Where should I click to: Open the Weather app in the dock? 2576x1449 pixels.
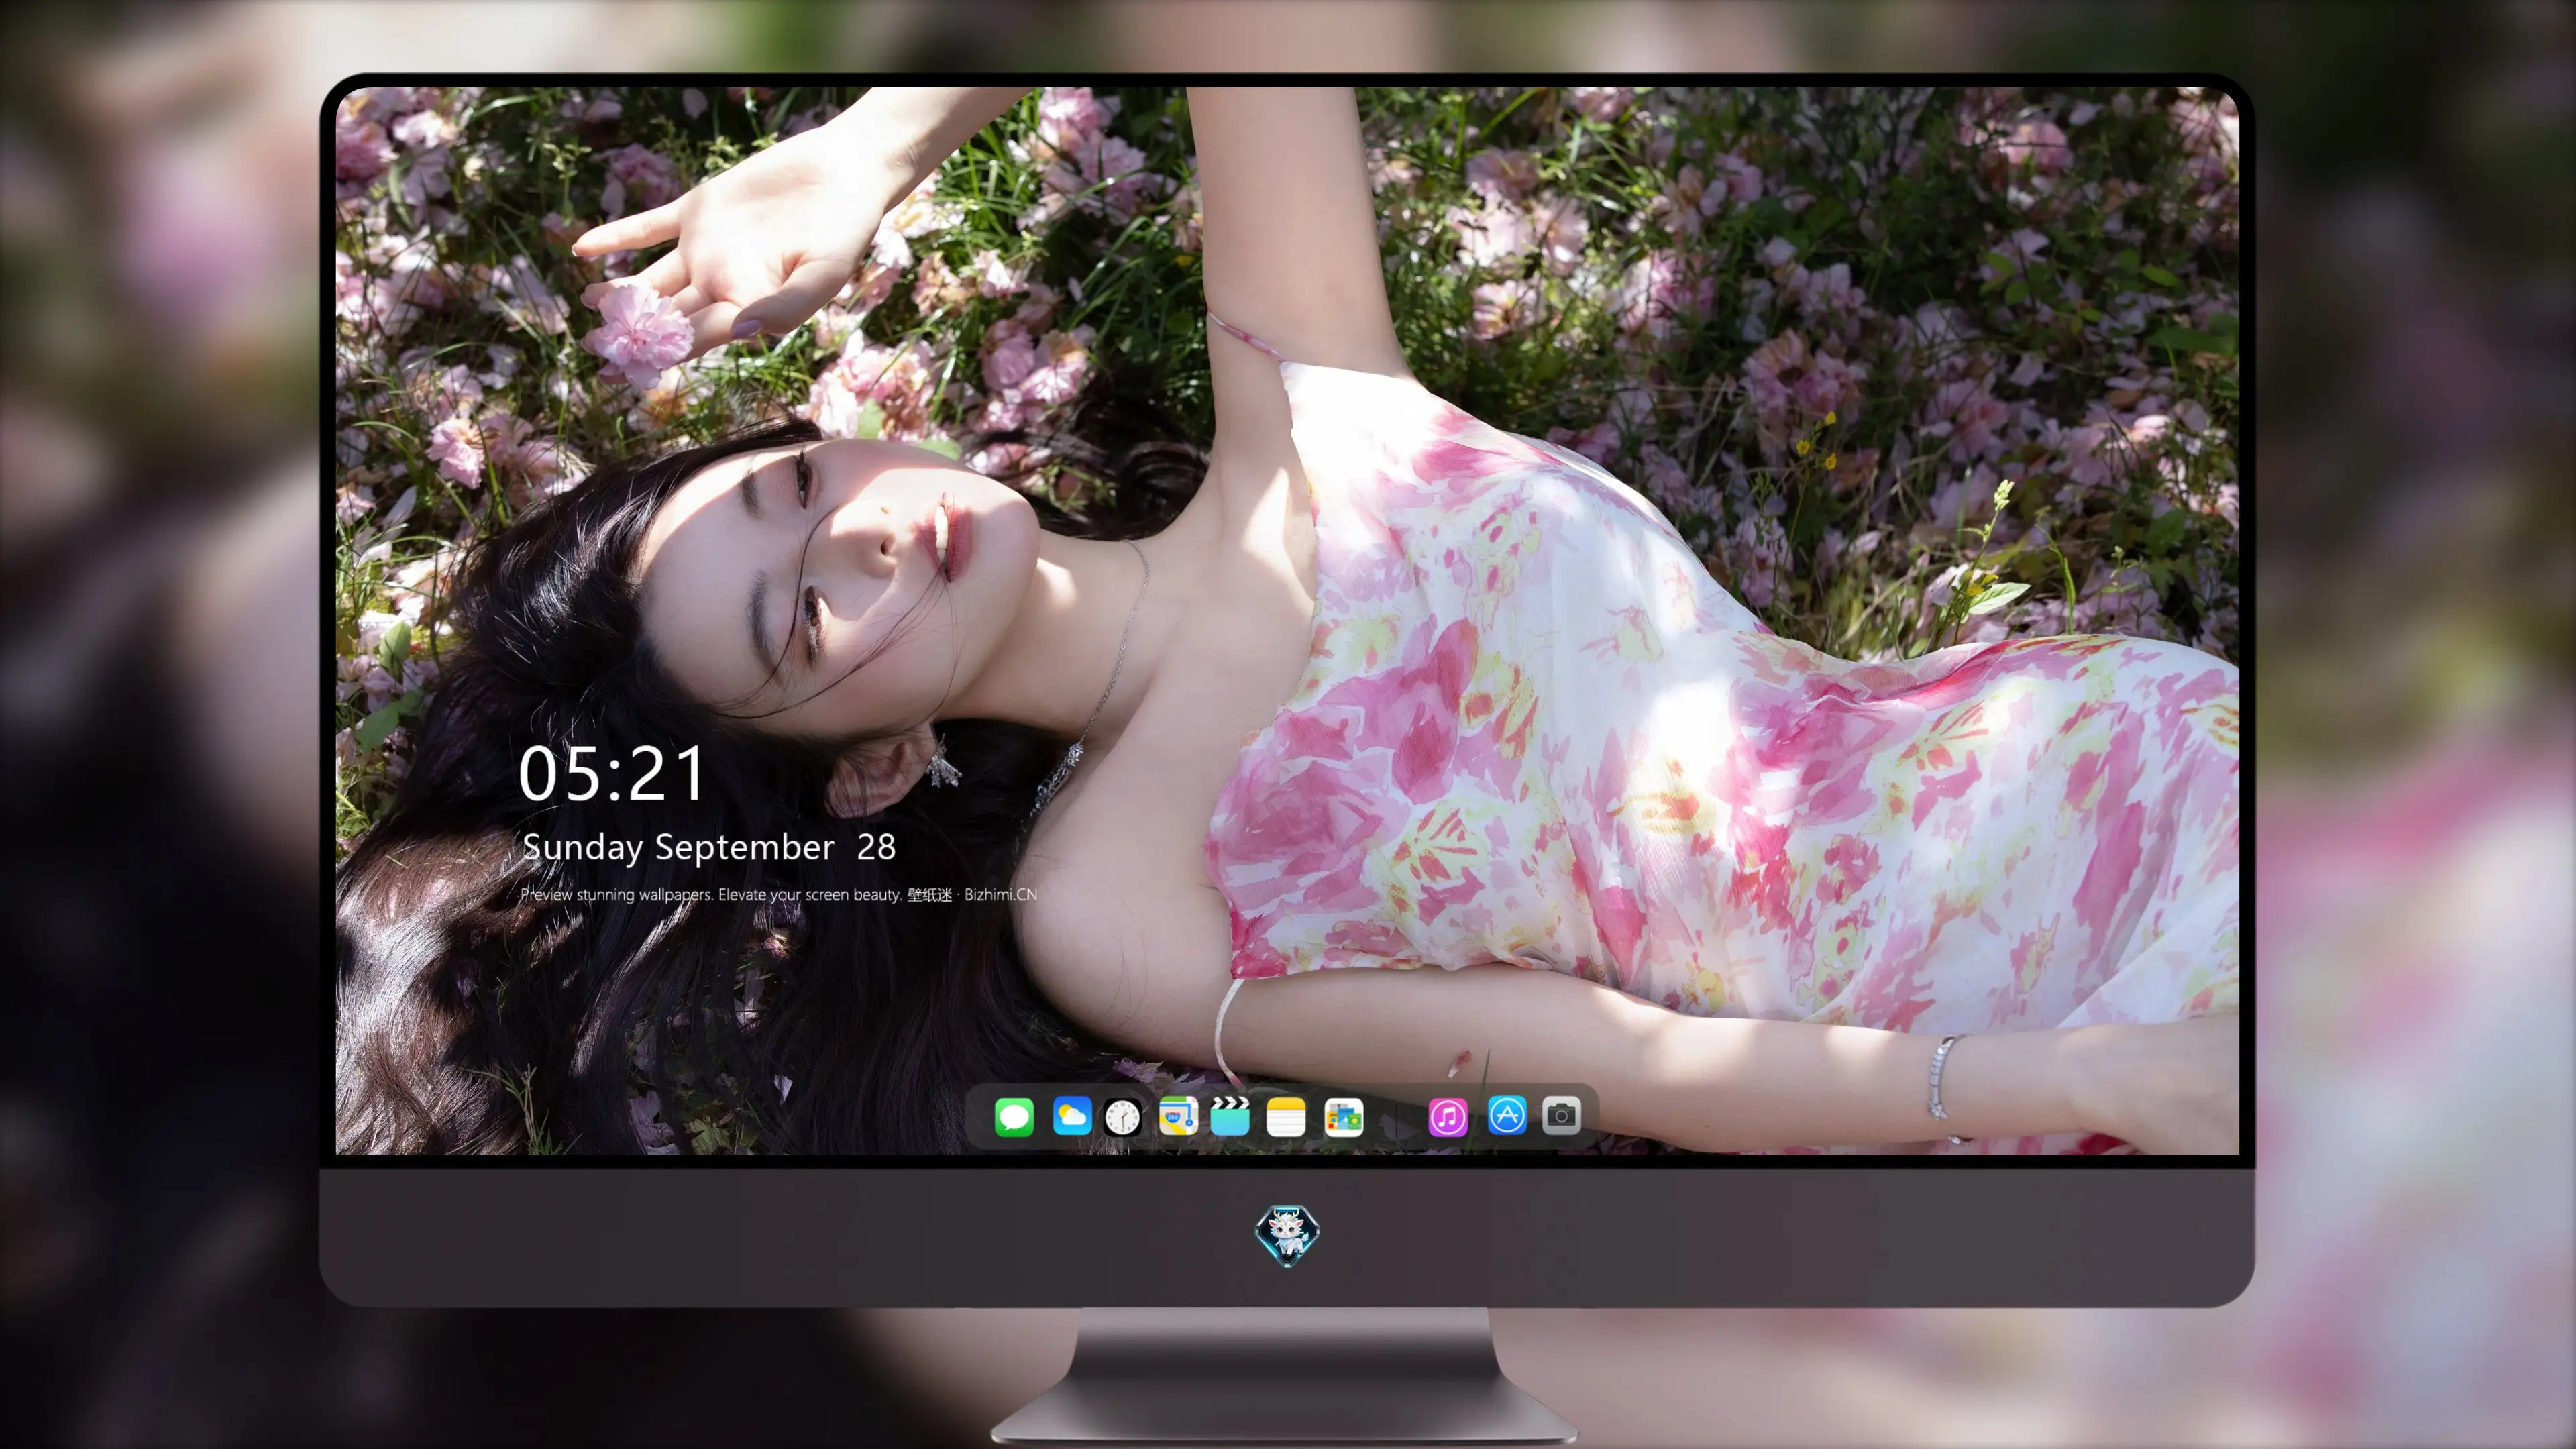click(x=1072, y=1116)
